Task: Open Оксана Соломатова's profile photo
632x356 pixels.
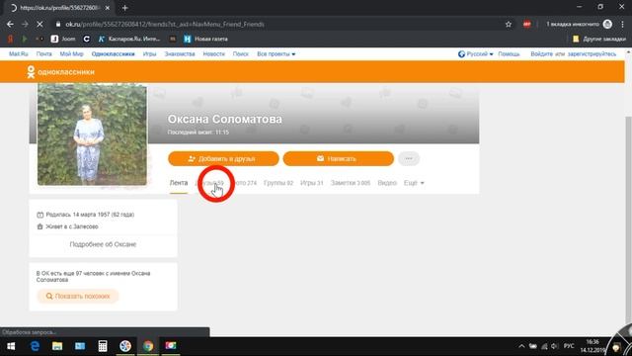Action: pyautogui.click(x=92, y=134)
